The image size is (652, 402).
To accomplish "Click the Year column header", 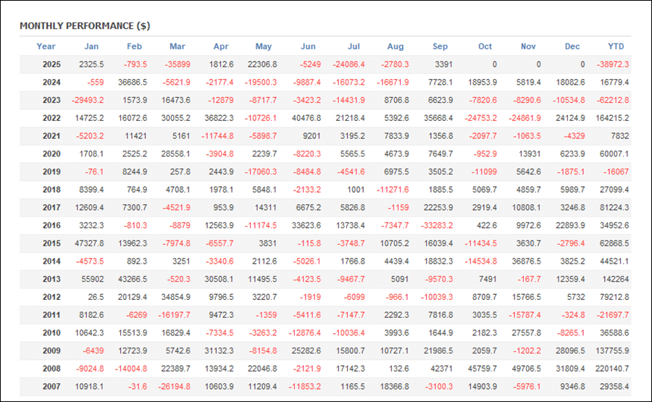I will [46, 46].
